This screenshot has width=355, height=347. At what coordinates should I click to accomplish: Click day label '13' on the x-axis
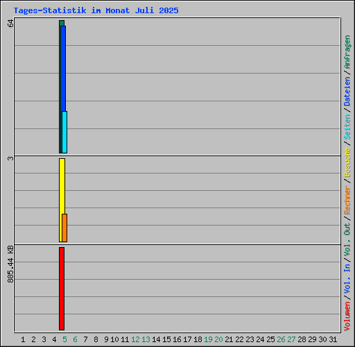146,339
